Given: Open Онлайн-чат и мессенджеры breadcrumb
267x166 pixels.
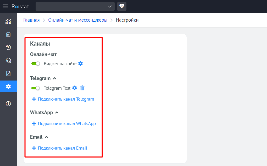Looking at the screenshot, I should tap(78, 20).
